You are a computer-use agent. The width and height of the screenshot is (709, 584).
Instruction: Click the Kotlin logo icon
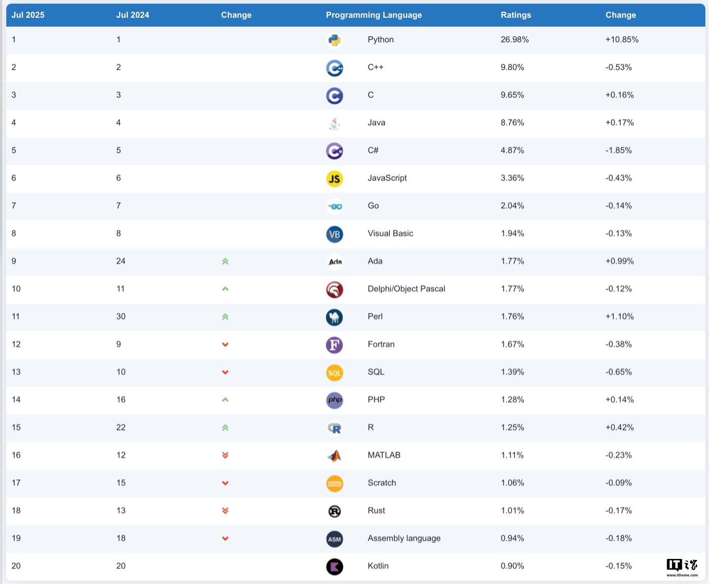click(x=334, y=567)
